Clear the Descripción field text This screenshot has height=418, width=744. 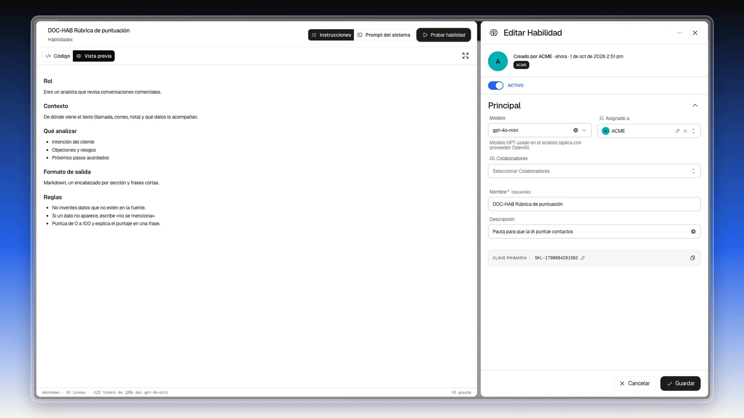coord(693,231)
